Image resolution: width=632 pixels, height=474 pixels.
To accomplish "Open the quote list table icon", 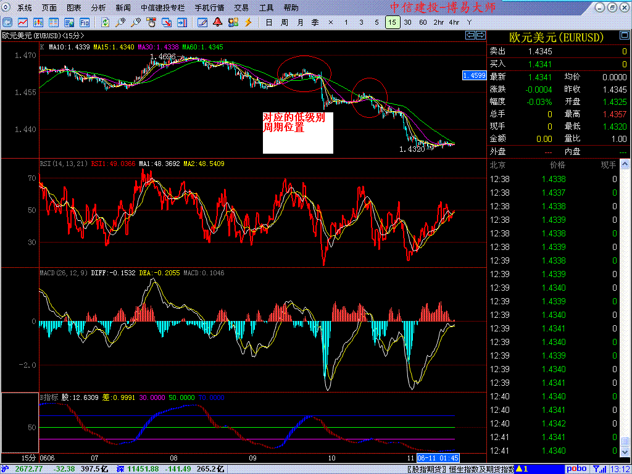I will coord(54,22).
